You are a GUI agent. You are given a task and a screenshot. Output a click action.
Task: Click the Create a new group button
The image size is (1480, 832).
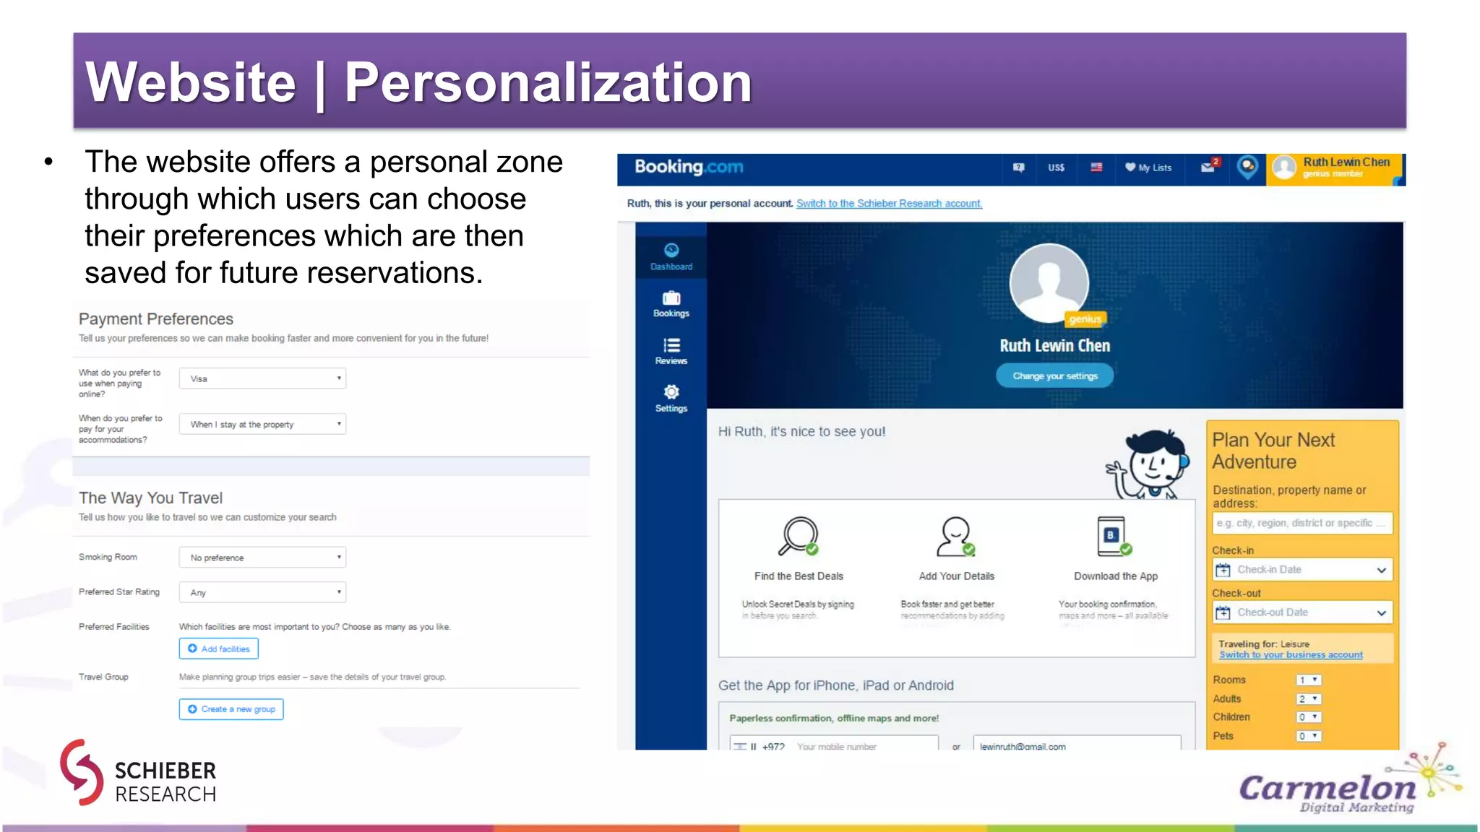[x=231, y=709]
